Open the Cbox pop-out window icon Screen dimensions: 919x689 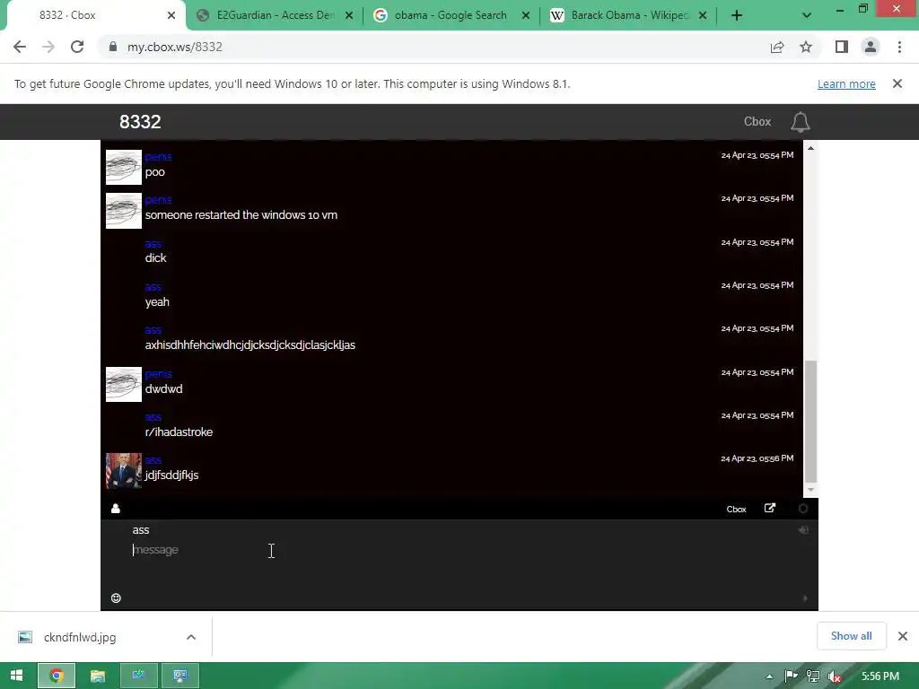pos(769,508)
